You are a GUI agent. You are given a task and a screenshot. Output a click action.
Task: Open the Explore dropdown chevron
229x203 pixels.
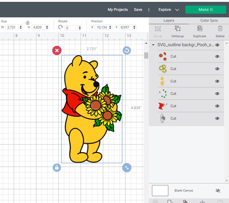click(x=177, y=10)
